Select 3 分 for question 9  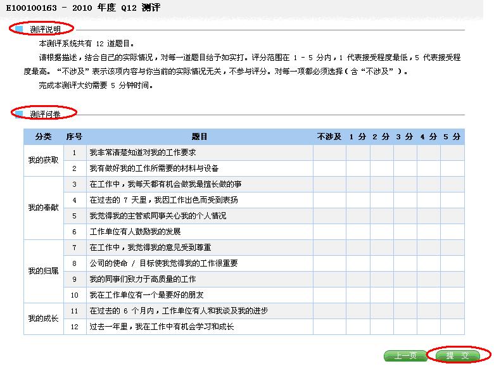pyautogui.click(x=405, y=279)
